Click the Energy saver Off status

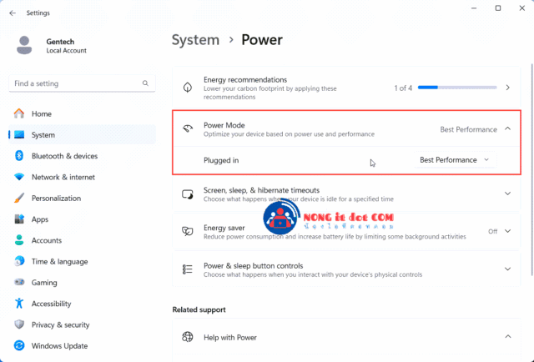[492, 232]
